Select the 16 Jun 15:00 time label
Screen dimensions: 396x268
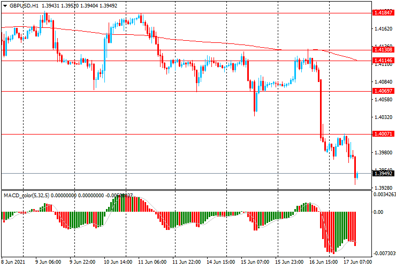[x=324, y=262]
